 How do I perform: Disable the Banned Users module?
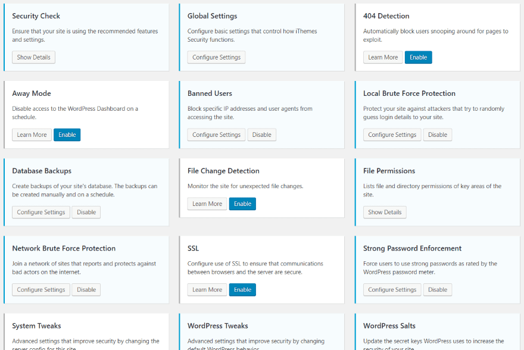pos(261,135)
